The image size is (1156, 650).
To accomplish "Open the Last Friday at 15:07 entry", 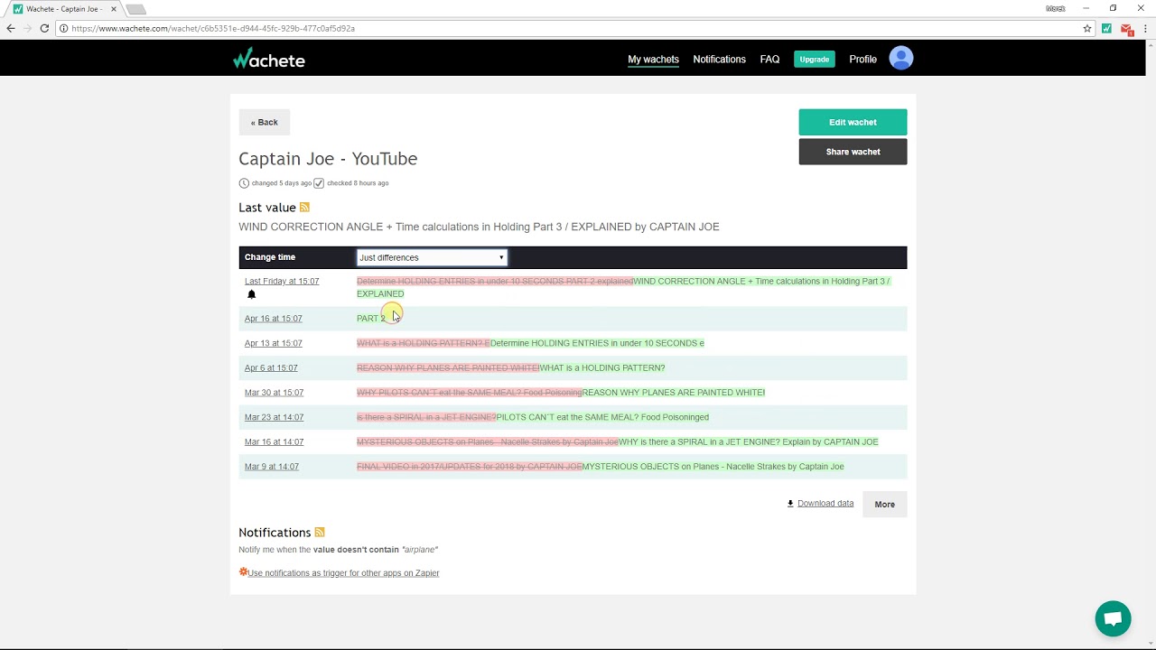I will [282, 282].
